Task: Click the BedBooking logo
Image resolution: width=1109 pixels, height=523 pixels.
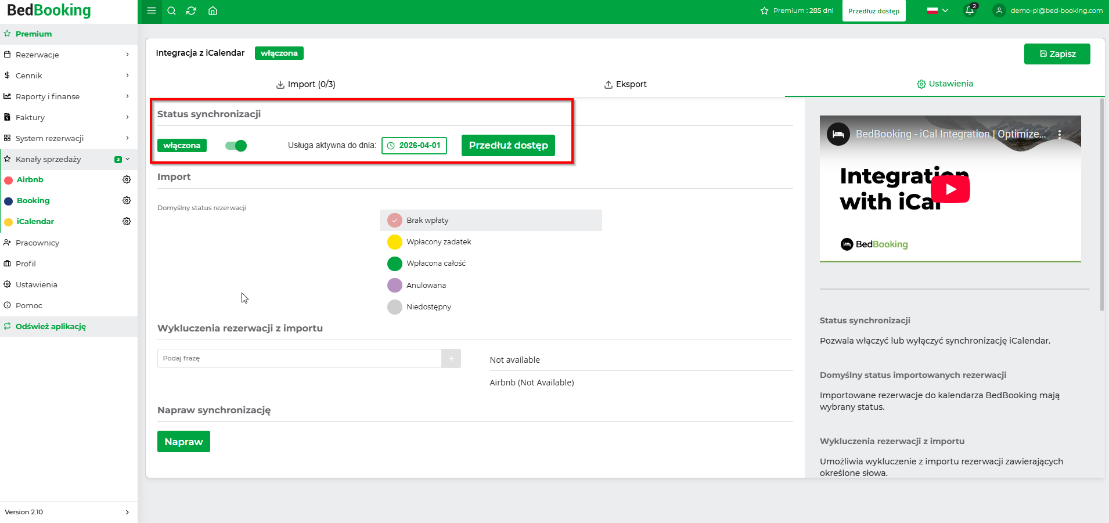Action: (x=49, y=10)
